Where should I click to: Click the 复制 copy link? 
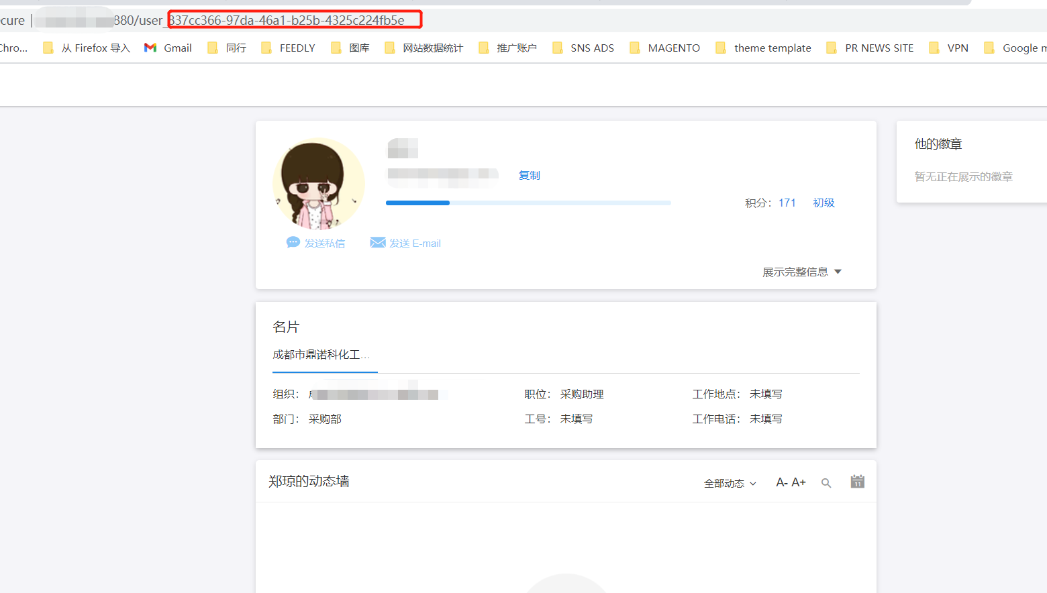[x=529, y=175]
